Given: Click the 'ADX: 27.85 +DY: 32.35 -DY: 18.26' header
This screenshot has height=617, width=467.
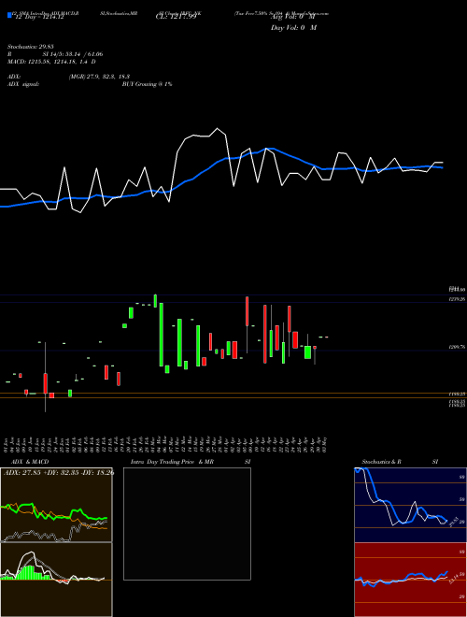Looking at the screenshot, I should (59, 472).
